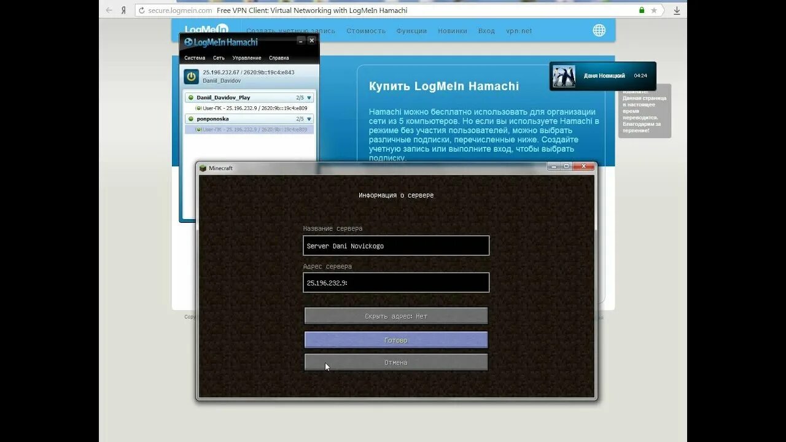Click the ponponoska network name
786x442 pixels.
[212, 119]
